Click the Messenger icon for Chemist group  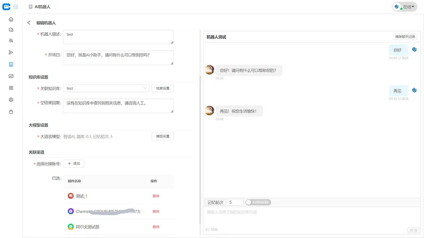tap(70, 211)
